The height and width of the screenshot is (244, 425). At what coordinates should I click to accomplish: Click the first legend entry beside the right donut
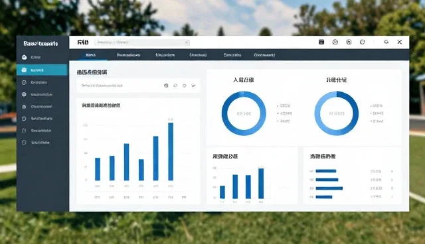pyautogui.click(x=377, y=105)
